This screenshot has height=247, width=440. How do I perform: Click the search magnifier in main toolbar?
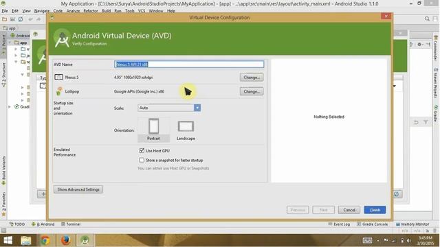(x=427, y=19)
